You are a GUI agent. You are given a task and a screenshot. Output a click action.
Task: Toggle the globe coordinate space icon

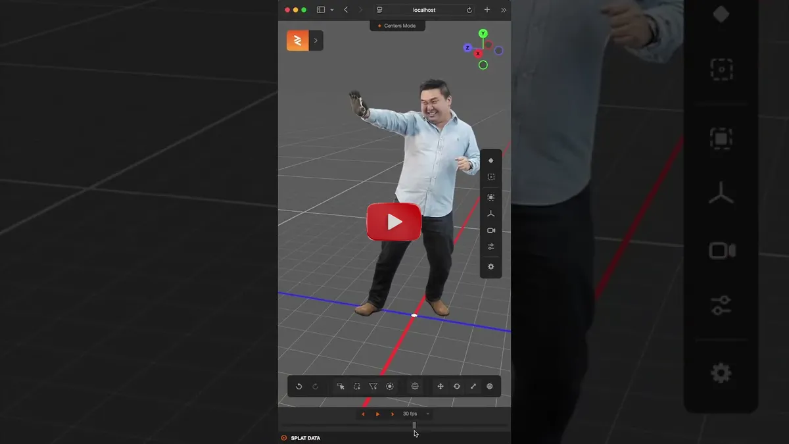coord(490,386)
